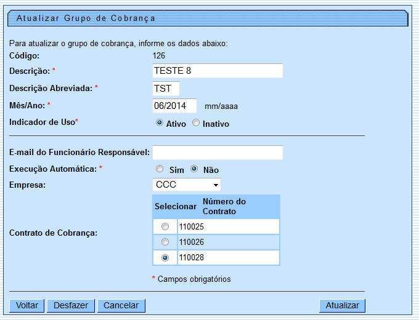Select the radio button for contract 110026

(x=165, y=242)
